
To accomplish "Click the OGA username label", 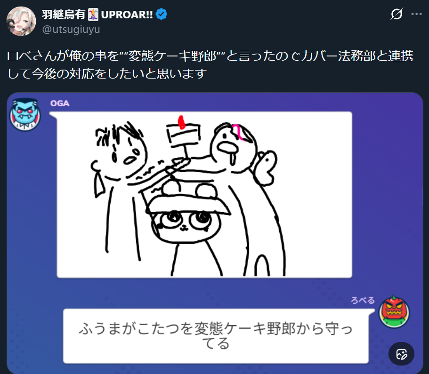I will pos(60,103).
